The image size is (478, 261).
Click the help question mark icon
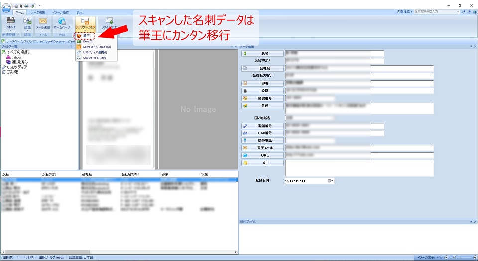coord(475,12)
